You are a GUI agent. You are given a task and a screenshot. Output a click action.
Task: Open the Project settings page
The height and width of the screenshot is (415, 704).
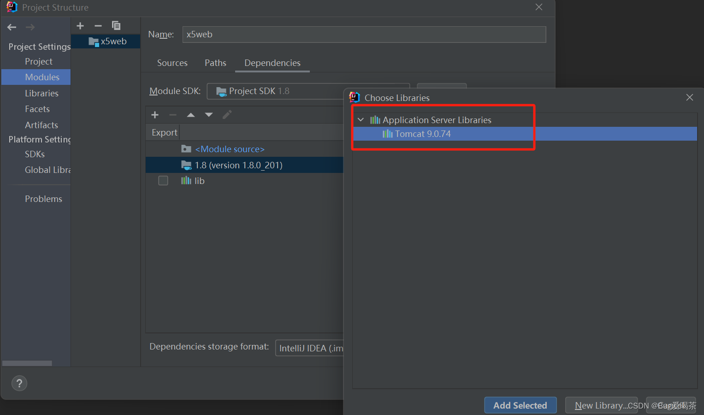39,62
